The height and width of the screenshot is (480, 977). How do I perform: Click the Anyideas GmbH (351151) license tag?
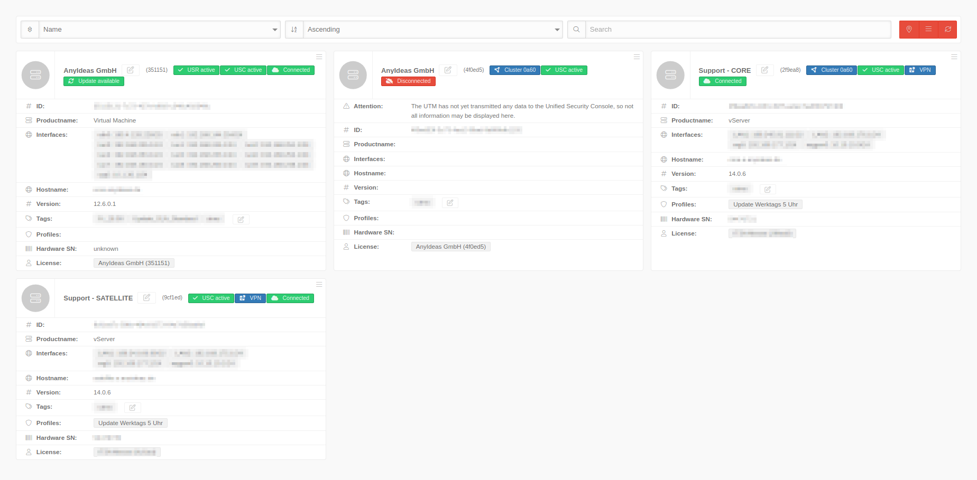(x=134, y=263)
